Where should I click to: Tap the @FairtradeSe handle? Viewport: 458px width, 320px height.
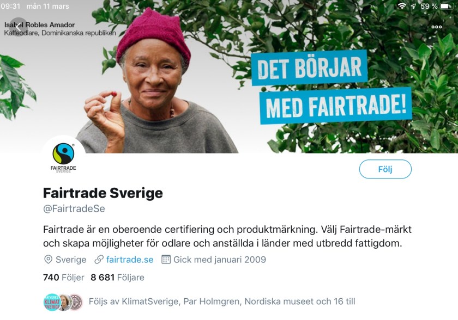pos(74,208)
